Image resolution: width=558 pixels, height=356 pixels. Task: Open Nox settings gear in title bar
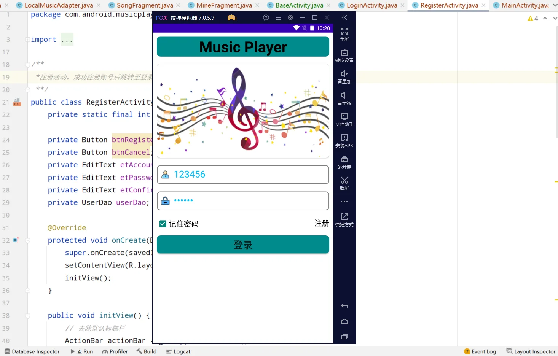(x=290, y=17)
